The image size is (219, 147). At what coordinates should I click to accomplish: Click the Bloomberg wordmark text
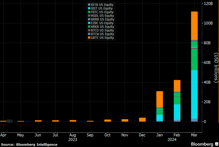202,144
